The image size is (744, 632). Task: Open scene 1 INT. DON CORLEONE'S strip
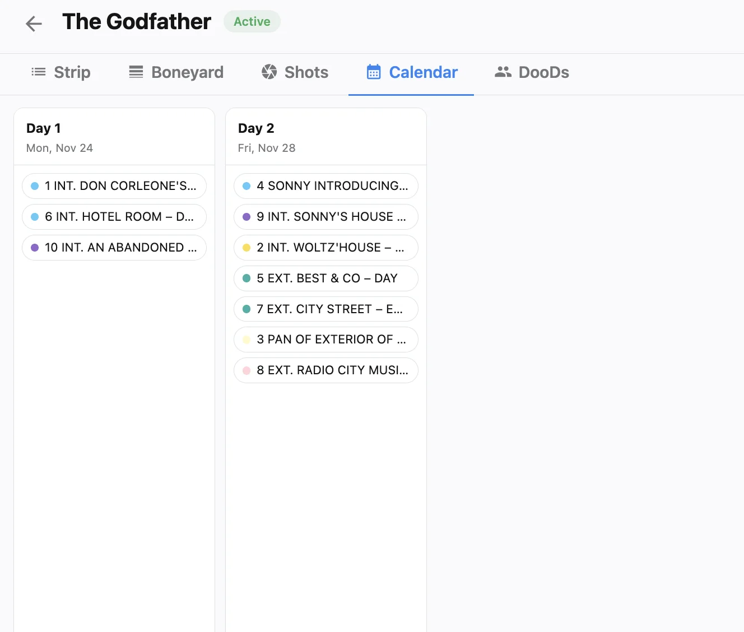pos(114,186)
